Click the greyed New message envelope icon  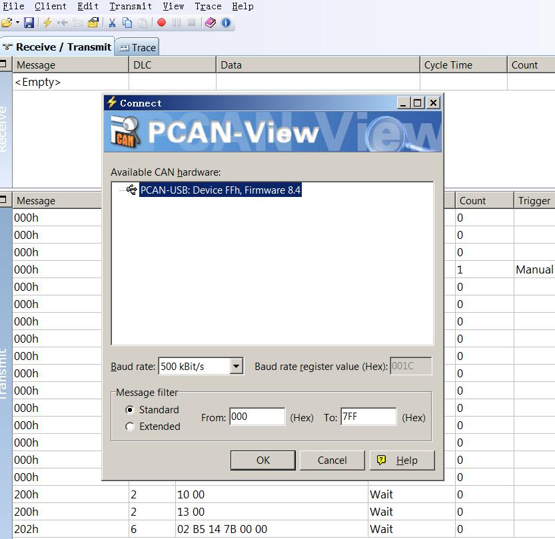tap(77, 23)
